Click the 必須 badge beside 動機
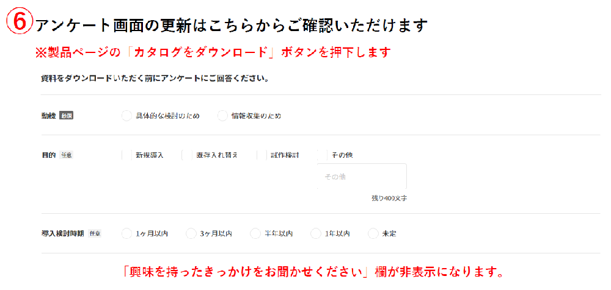Viewport: 611px width, 290px height. point(66,116)
